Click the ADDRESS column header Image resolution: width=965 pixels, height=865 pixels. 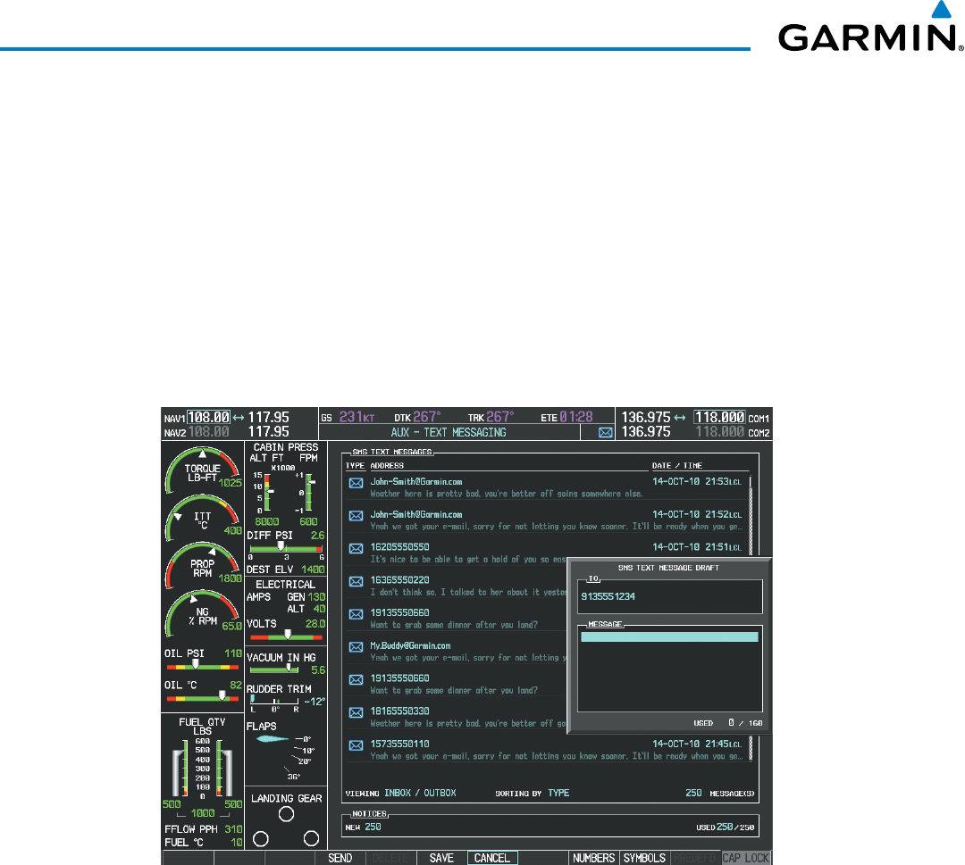(387, 465)
